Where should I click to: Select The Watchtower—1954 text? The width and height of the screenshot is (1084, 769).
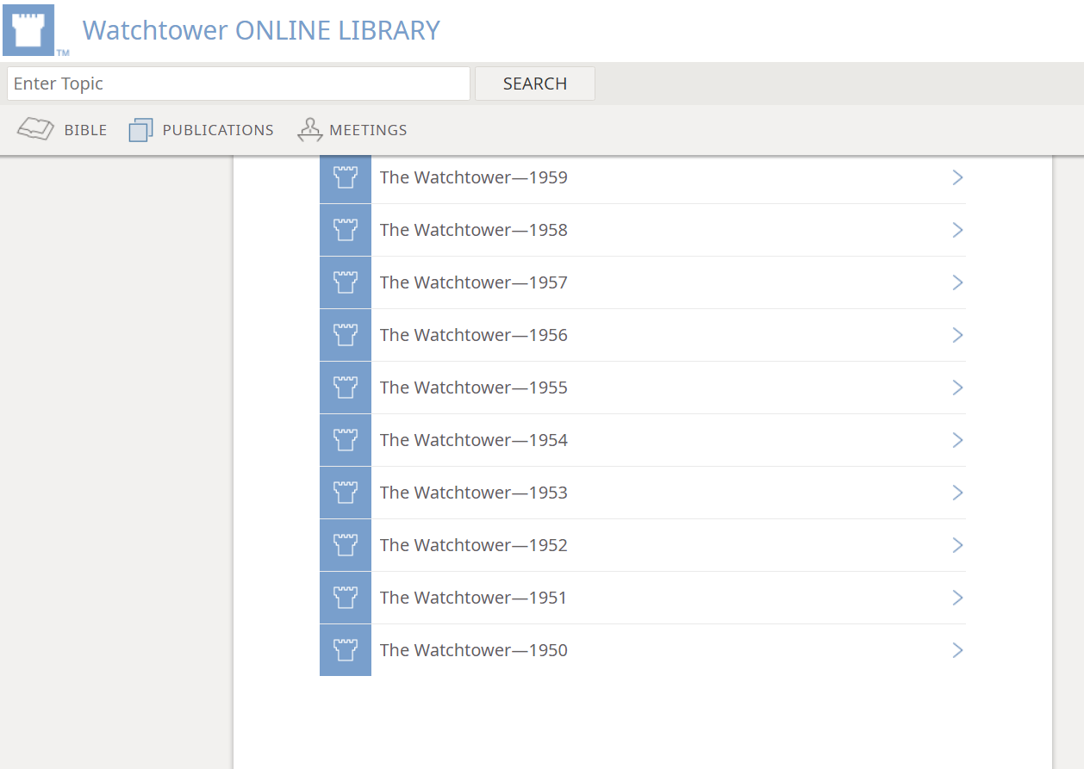[x=474, y=440]
